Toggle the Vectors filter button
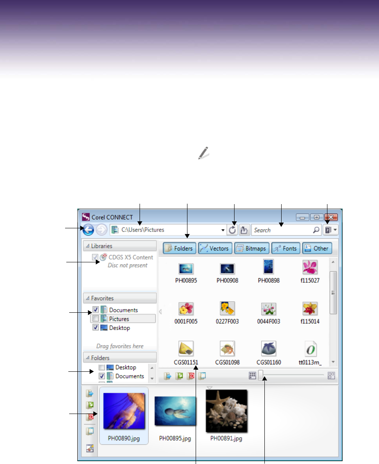 [215, 248]
